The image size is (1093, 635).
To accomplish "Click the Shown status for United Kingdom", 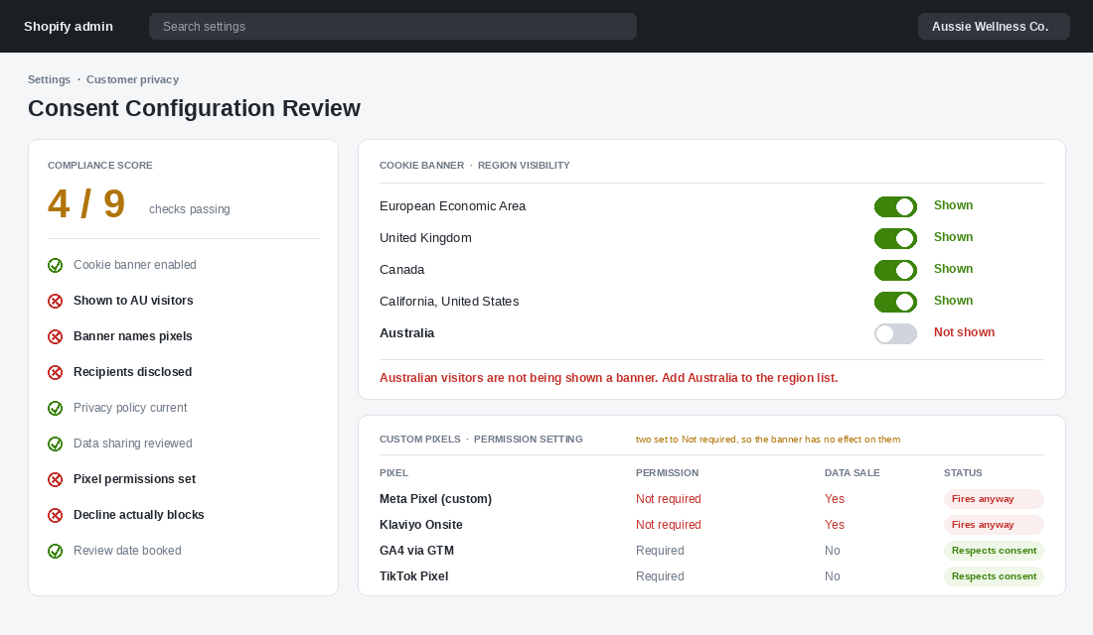I will coord(953,237).
